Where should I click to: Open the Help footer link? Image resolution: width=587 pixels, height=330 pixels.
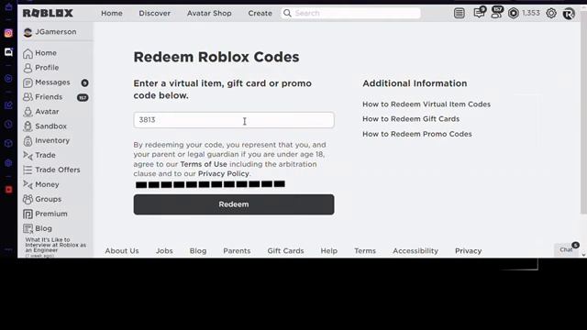329,251
